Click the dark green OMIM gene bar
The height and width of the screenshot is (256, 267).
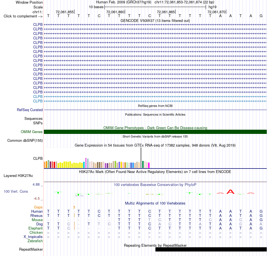point(155,132)
